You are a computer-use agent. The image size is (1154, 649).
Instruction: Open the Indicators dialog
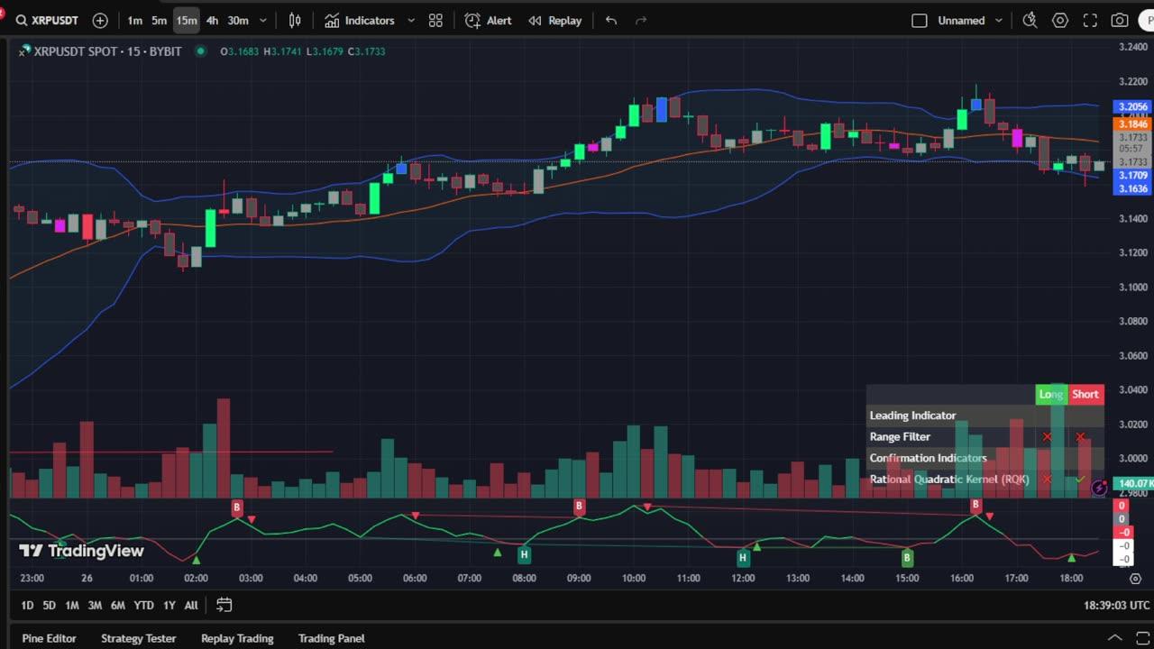[360, 20]
